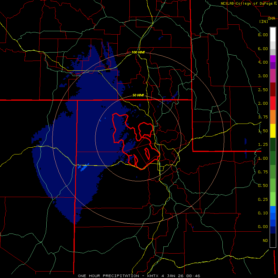Click the NEXLAB-College of DuPage watermark text
278x278 pixels.
248,3
